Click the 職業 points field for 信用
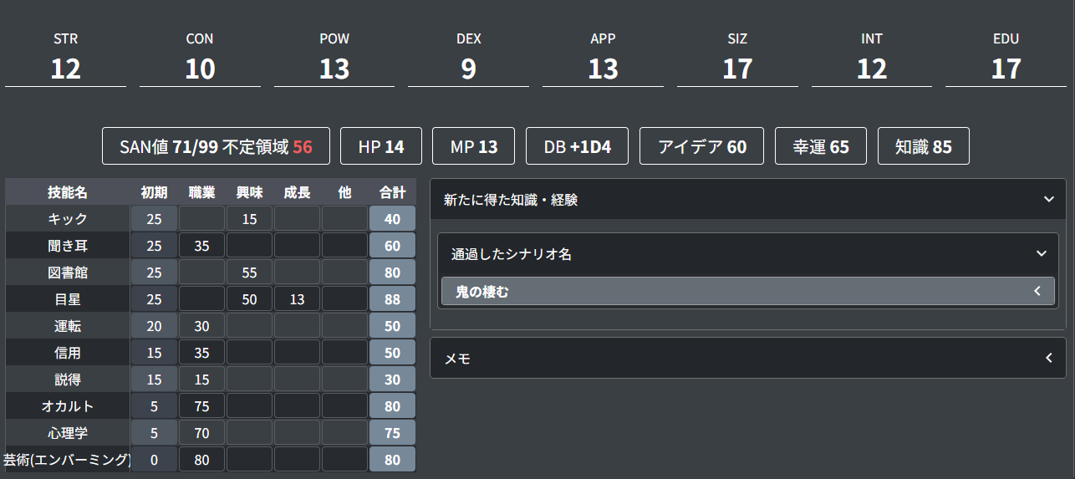The width and height of the screenshot is (1075, 479). click(x=201, y=353)
